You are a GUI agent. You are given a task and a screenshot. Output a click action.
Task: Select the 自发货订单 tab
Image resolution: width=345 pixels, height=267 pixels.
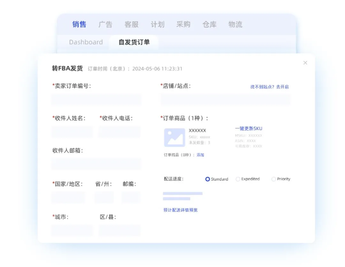[x=134, y=42]
